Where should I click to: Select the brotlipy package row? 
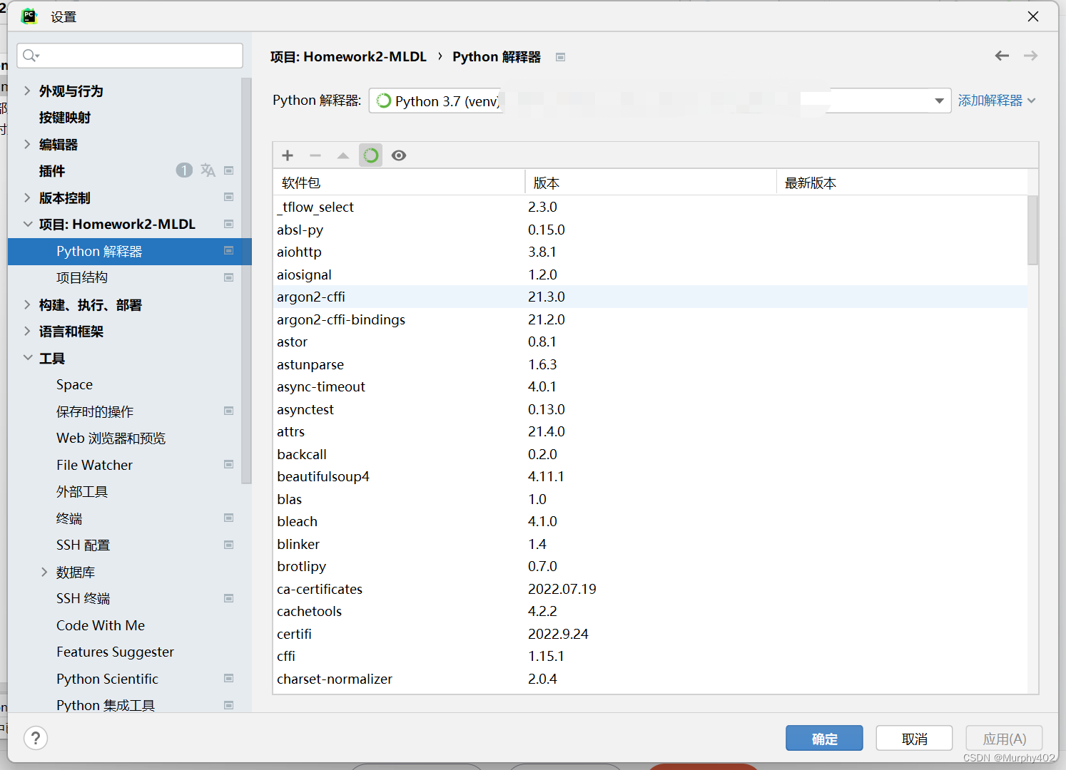pos(650,566)
